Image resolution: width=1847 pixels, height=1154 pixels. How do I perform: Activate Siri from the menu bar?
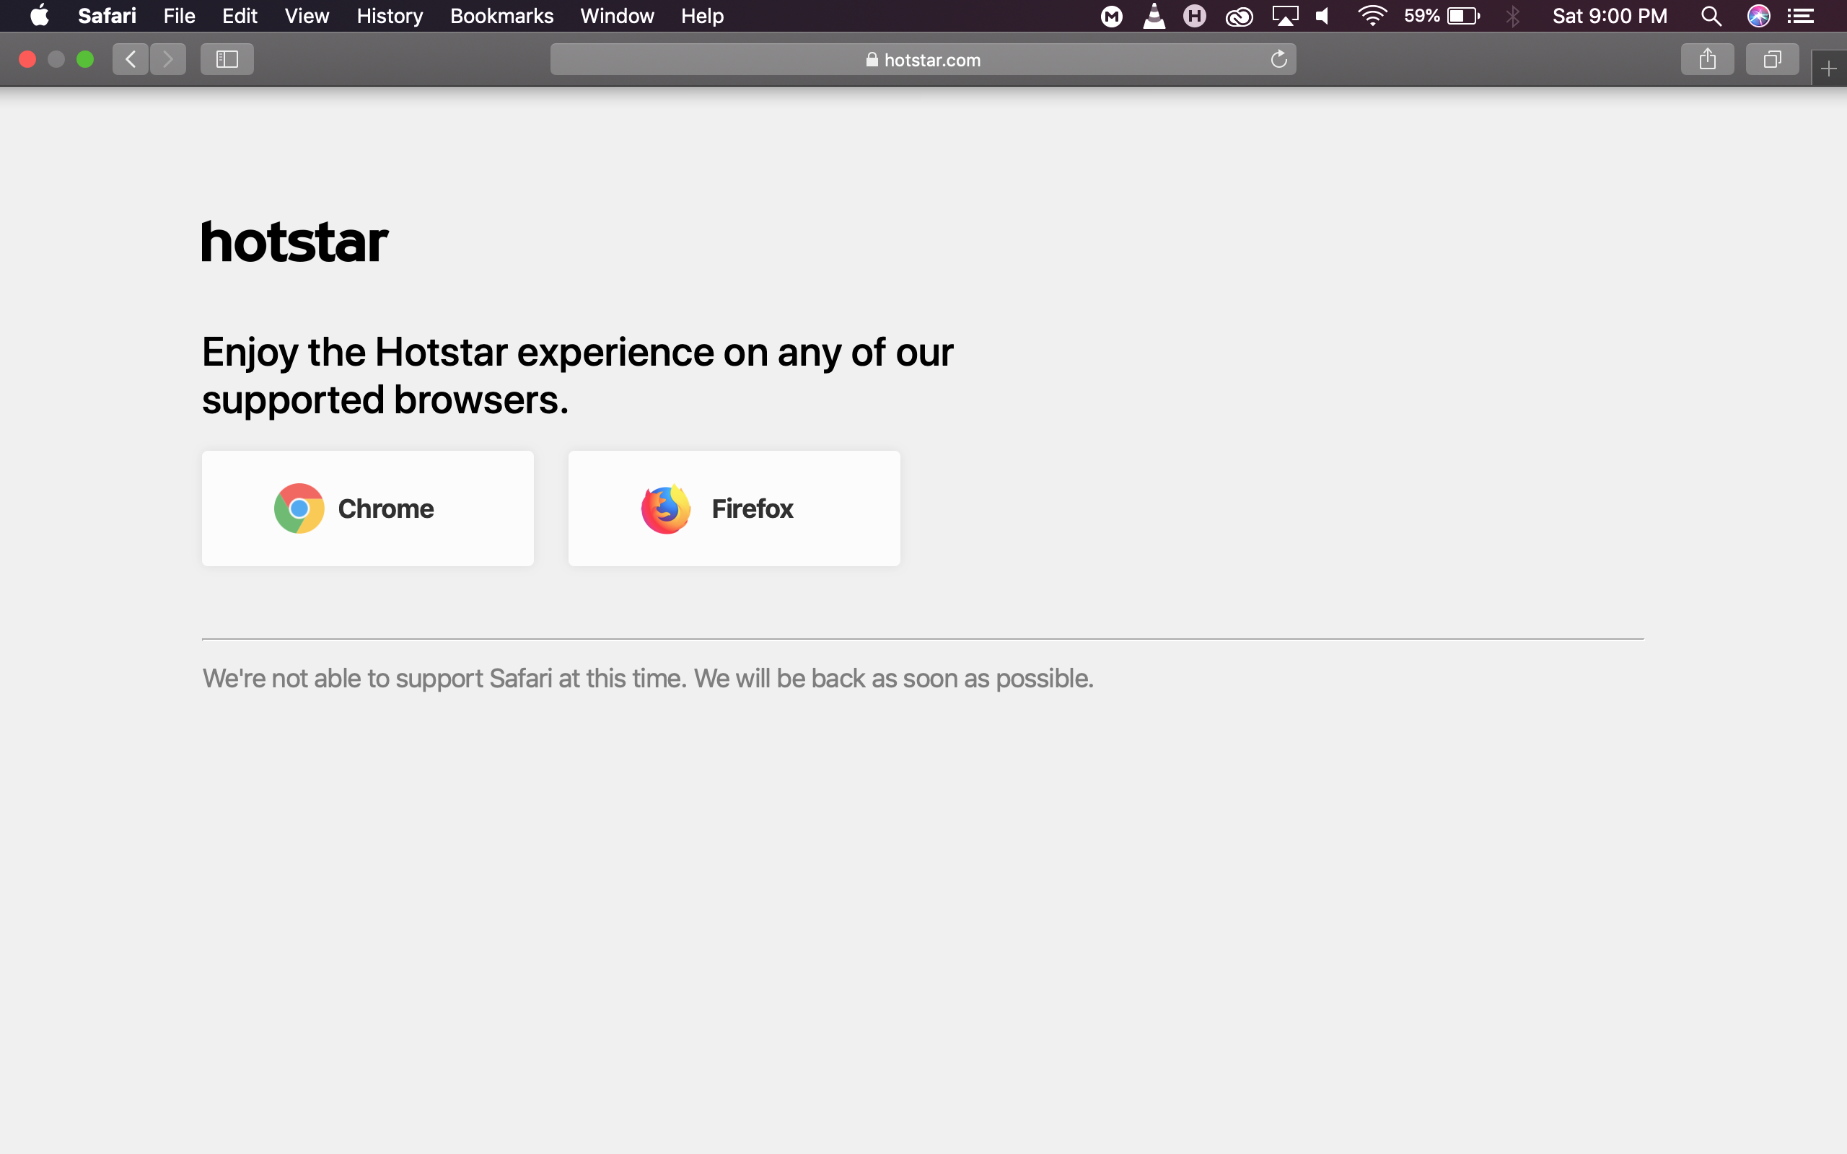coord(1759,16)
